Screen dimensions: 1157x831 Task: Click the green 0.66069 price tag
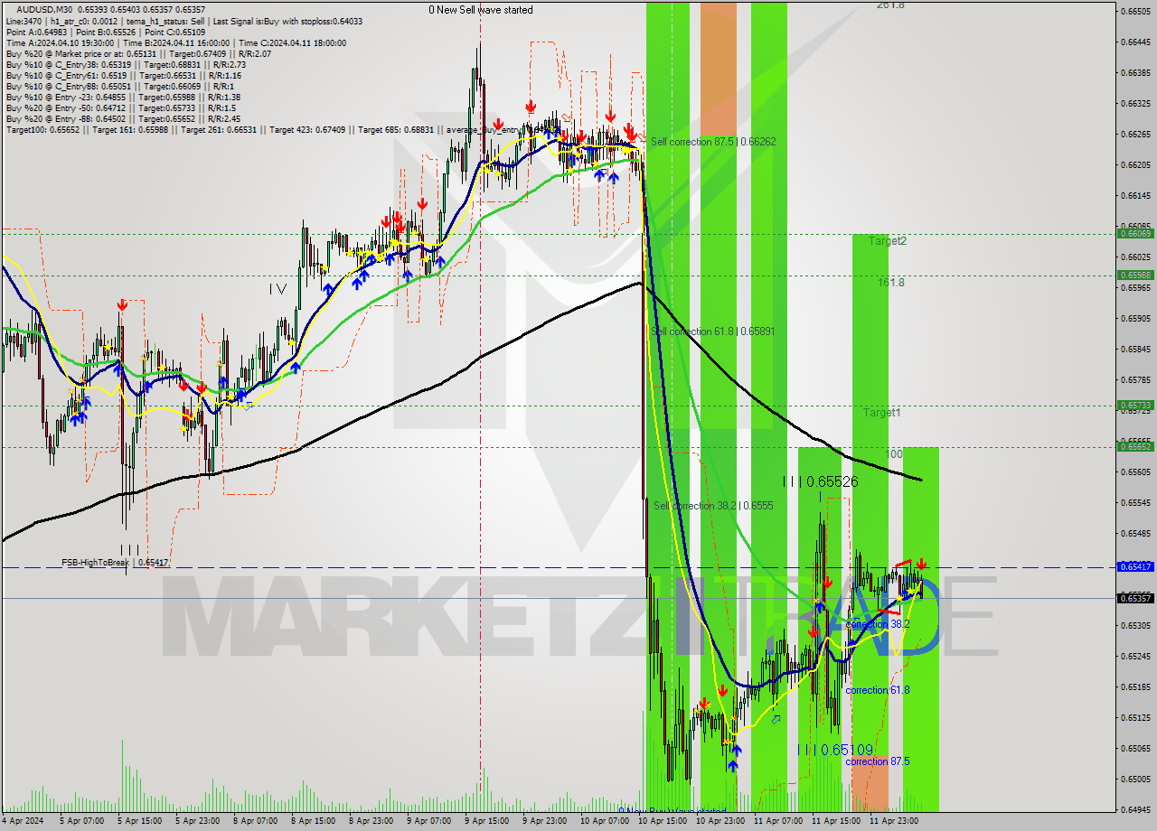(x=1135, y=233)
